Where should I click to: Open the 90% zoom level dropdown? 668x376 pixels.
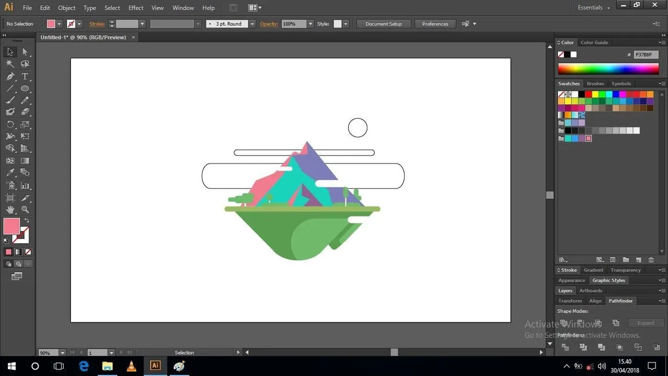(x=63, y=353)
